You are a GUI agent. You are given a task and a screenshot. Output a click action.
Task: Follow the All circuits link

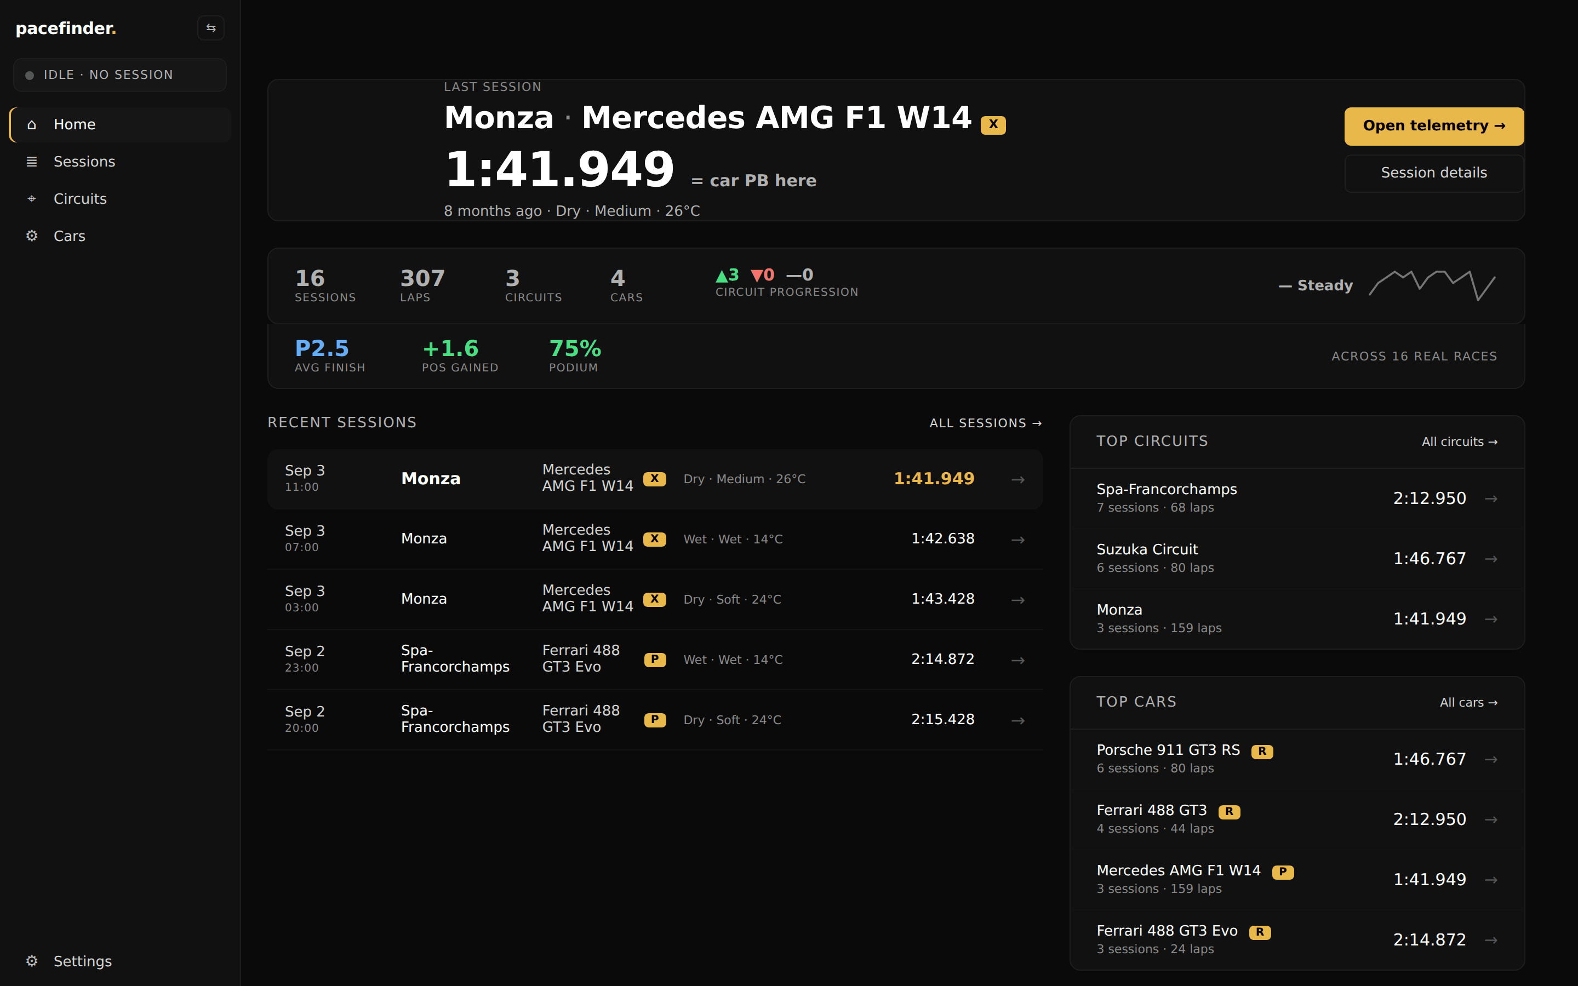click(1459, 442)
